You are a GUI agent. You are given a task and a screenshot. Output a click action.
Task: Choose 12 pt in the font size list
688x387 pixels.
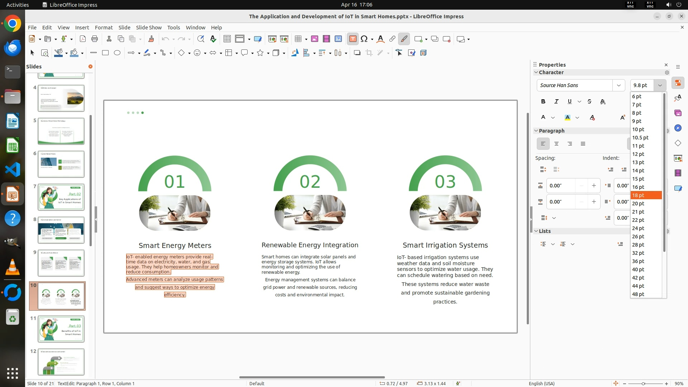[x=638, y=154]
